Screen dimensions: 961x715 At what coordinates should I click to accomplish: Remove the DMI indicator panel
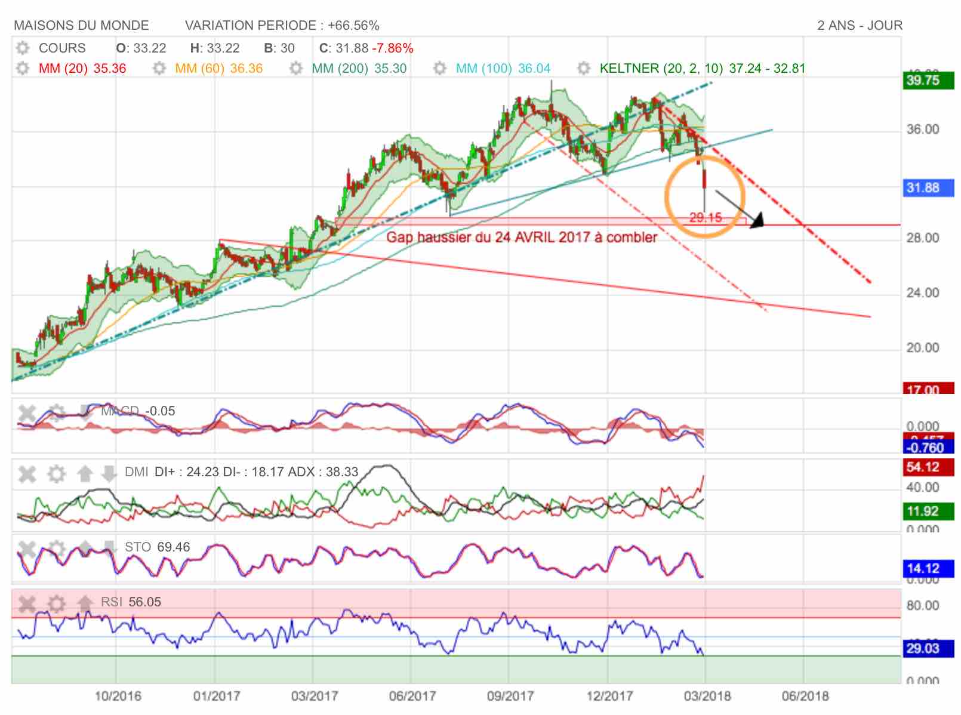tap(27, 474)
